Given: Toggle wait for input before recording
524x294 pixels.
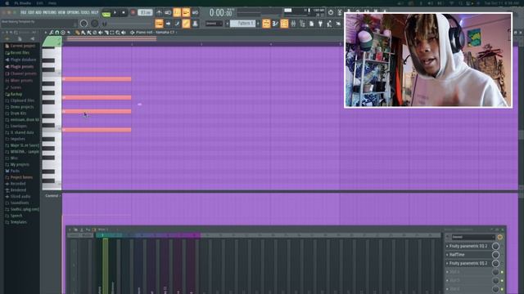Looking at the screenshot, I should coord(168,12).
